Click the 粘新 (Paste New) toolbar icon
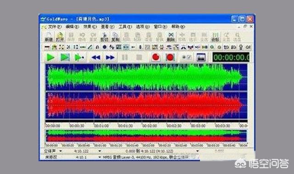 pyautogui.click(x=137, y=37)
